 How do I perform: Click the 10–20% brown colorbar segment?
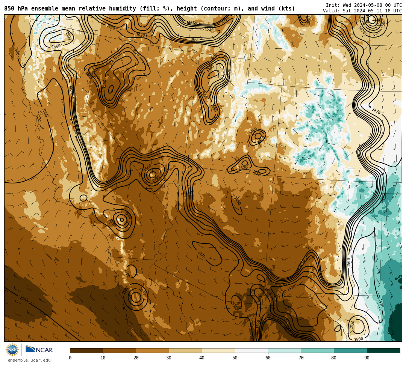coord(120,350)
